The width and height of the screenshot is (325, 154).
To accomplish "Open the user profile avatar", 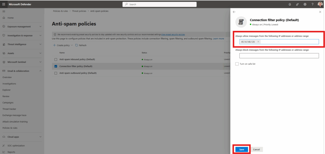I will (x=320, y=4).
